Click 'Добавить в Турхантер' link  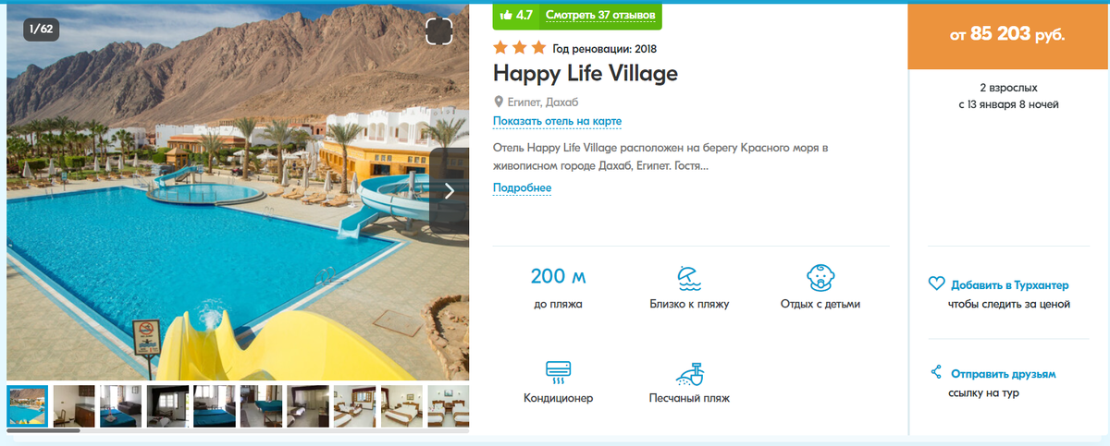pos(1009,285)
